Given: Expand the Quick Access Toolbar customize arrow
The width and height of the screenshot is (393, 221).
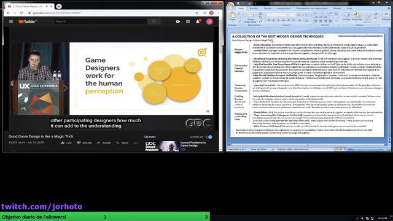Looking at the screenshot, I should [x=255, y=4].
